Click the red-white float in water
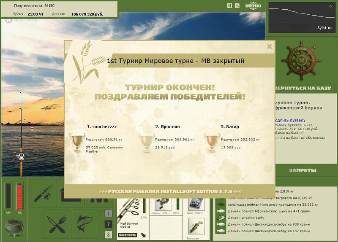This screenshot has height=242, width=338. (x=32, y=127)
